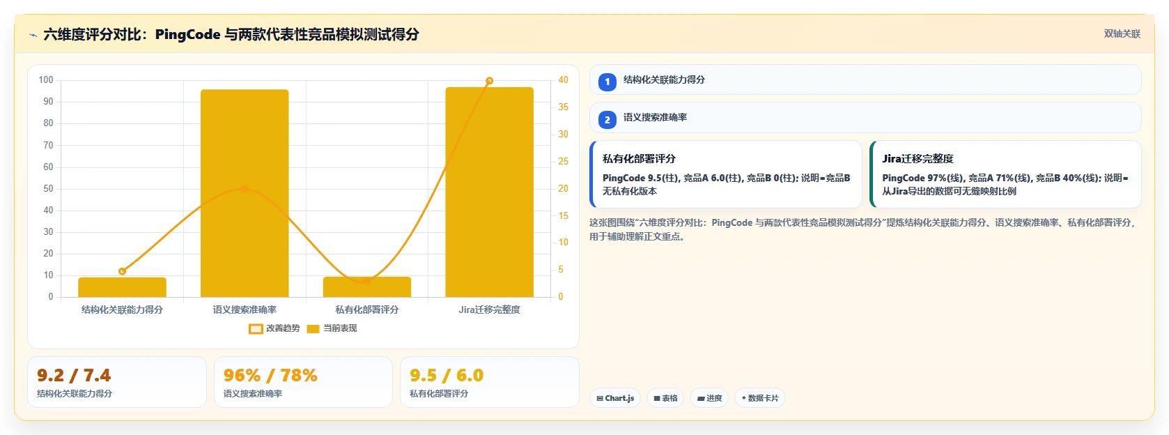The width and height of the screenshot is (1169, 435).
Task: Click the Chart.js tag
Action: (615, 398)
